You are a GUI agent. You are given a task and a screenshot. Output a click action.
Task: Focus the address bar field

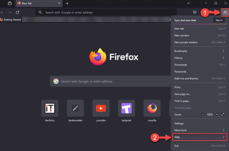point(106,12)
